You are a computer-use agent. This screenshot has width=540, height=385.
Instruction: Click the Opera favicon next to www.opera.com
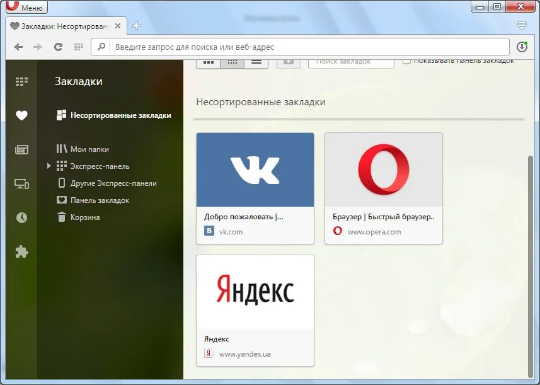coord(338,231)
